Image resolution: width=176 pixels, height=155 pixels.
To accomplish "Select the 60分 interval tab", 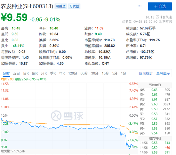I will [x=84, y=74].
